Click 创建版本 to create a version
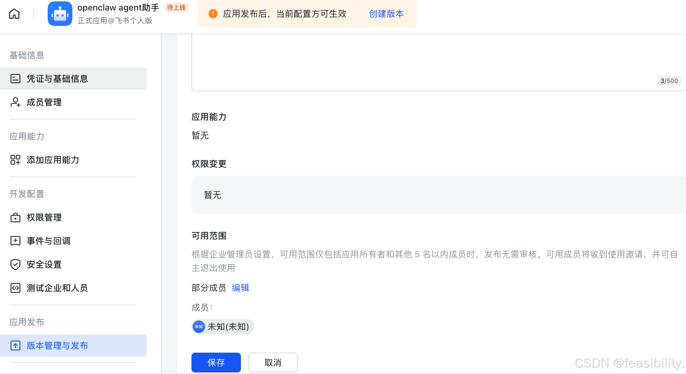Screen dimensions: 686x374 386,14
